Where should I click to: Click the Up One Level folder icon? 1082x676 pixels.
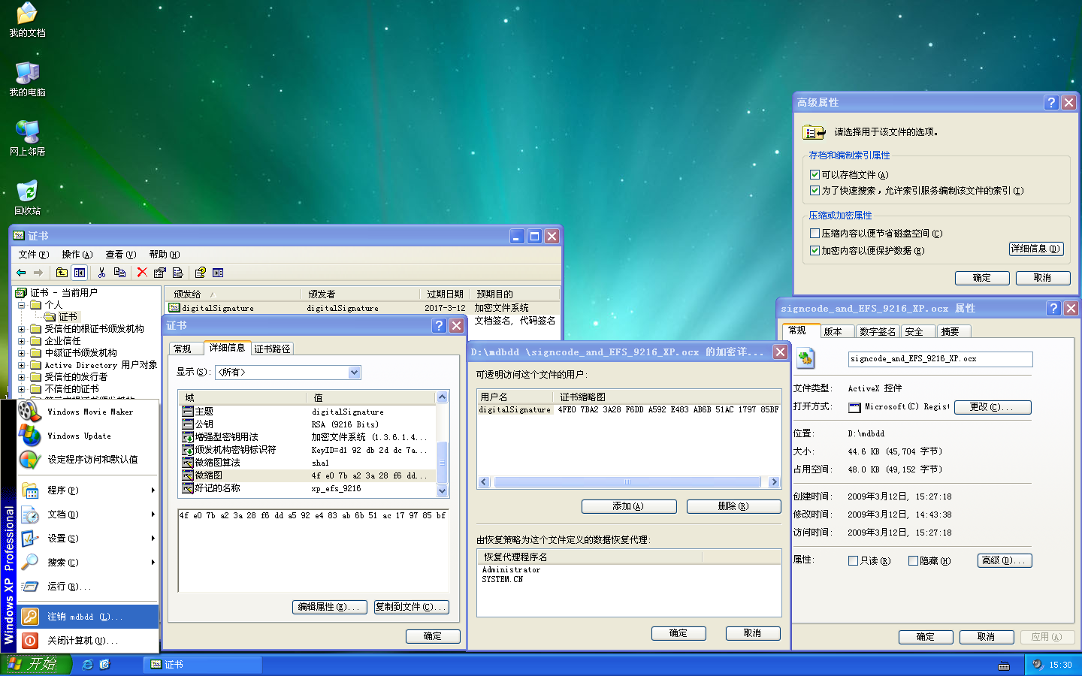(62, 273)
